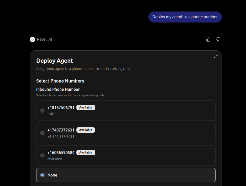Click the Available badge next to +16066590584
The image size is (246, 186).
[86, 152]
